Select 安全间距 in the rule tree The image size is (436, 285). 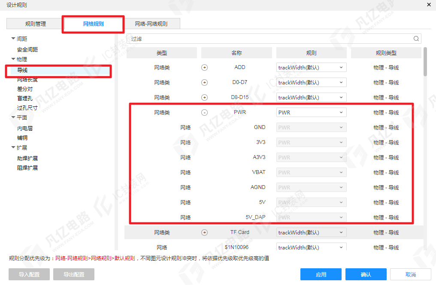tap(27, 50)
